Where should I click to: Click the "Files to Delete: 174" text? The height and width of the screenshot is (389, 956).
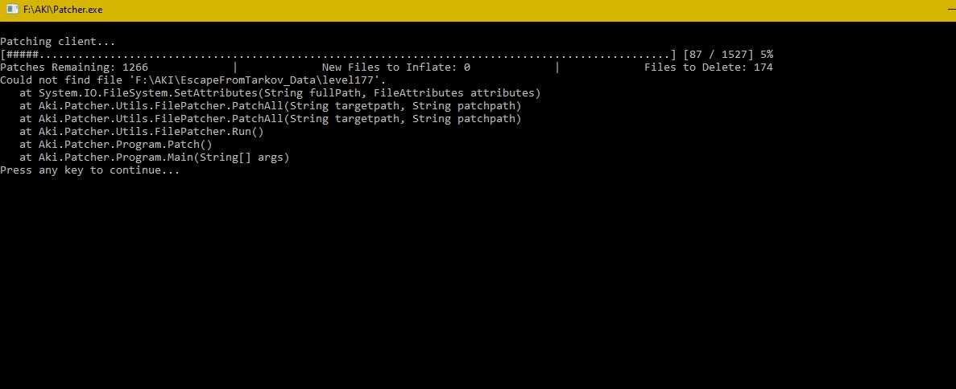(x=709, y=67)
